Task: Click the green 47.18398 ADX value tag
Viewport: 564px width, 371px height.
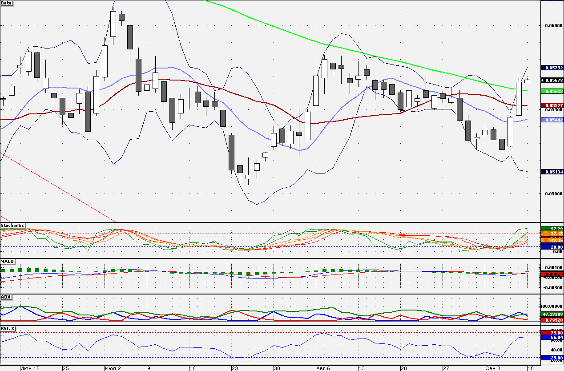Action: (552, 315)
